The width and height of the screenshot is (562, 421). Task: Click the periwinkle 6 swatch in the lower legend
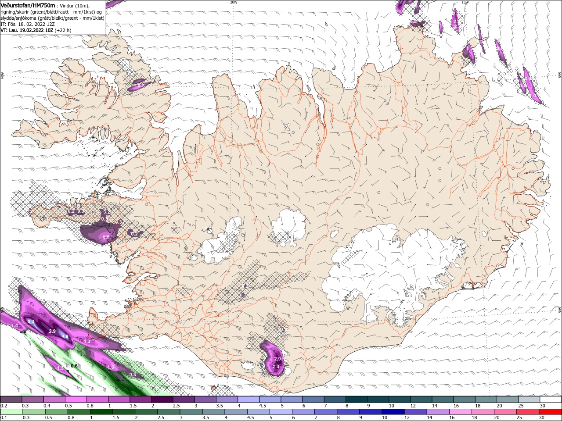(x=303, y=412)
